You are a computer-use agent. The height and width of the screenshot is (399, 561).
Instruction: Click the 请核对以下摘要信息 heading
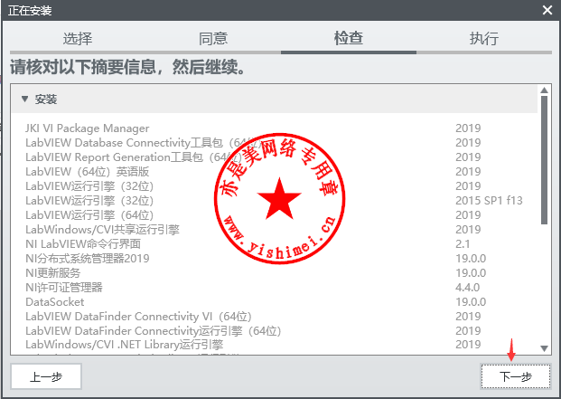(x=127, y=67)
